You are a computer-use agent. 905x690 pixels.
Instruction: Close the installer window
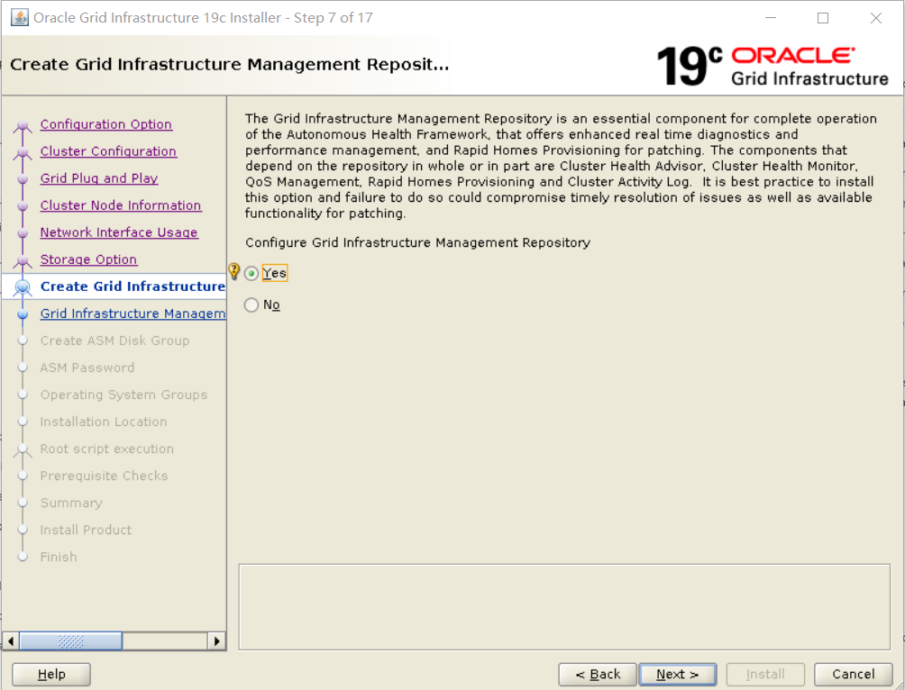[875, 18]
